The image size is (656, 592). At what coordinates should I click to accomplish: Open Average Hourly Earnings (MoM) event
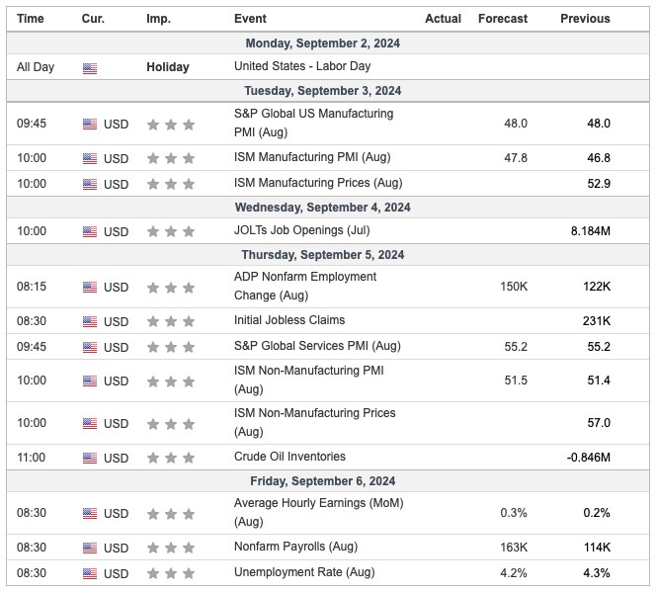coord(318,512)
